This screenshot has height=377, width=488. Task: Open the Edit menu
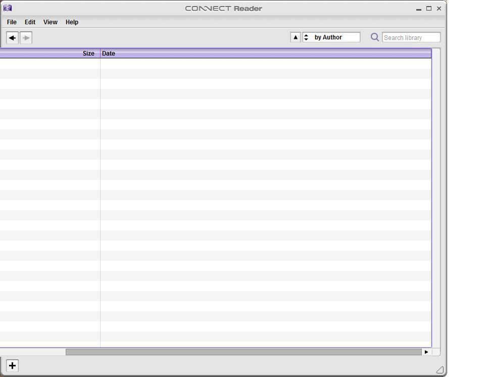coord(30,22)
